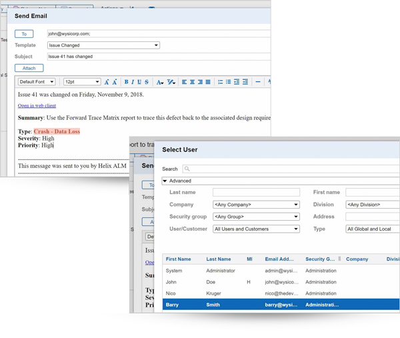Viewport: 400px width, 338px height.
Task: Click the increase font size icon
Action: tap(107, 82)
